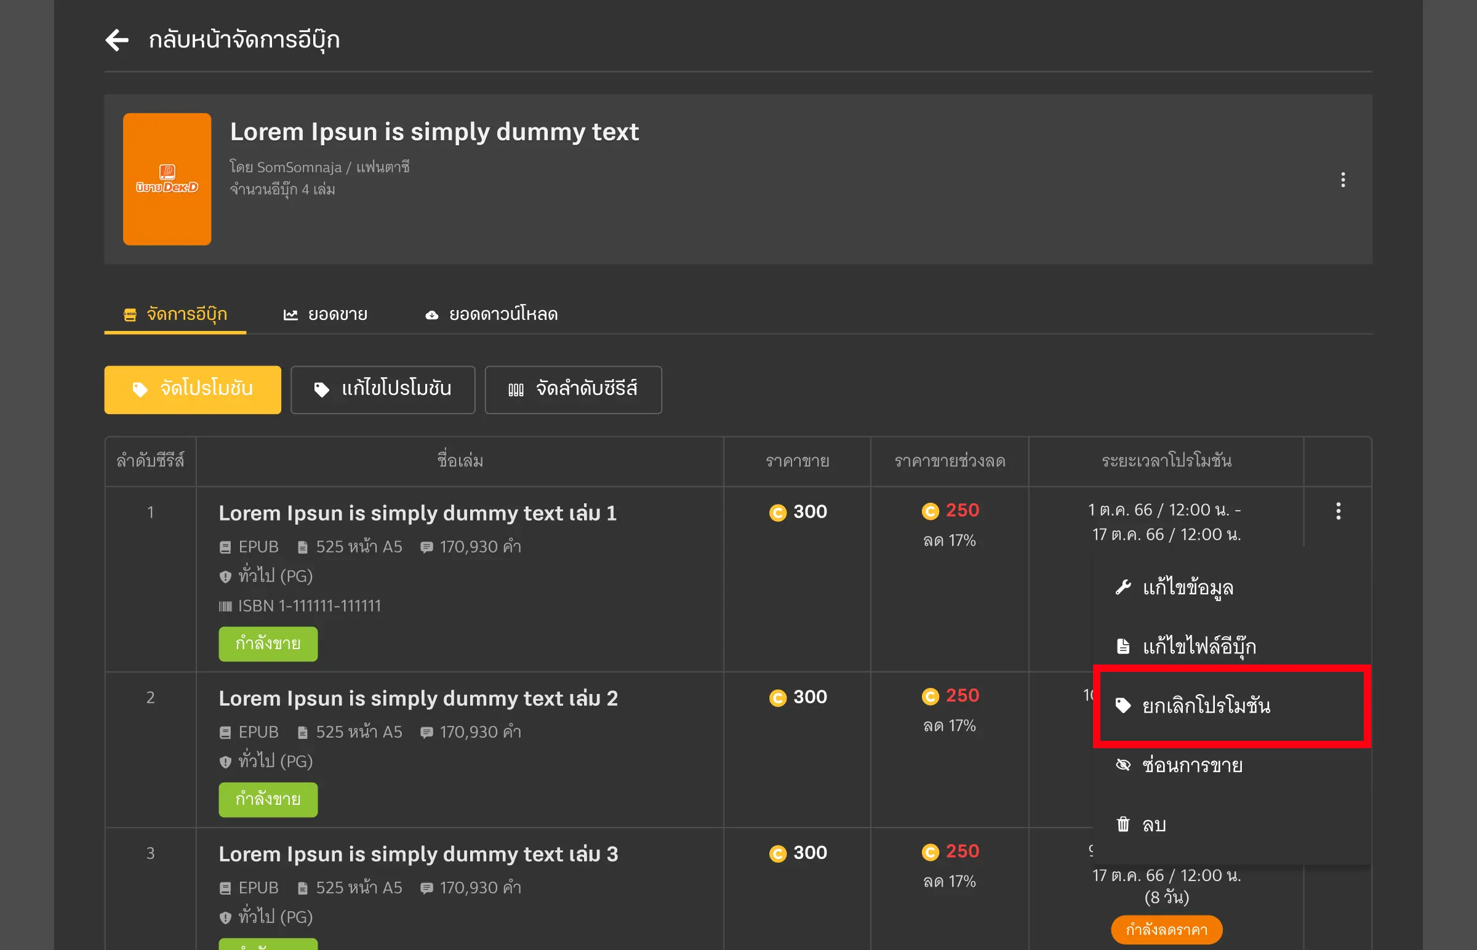Click ISBN 1-111111-111111 text

point(309,607)
